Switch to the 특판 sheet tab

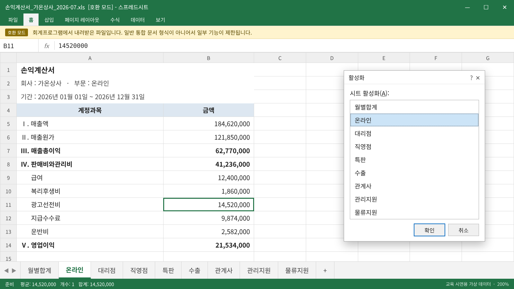pyautogui.click(x=168, y=270)
